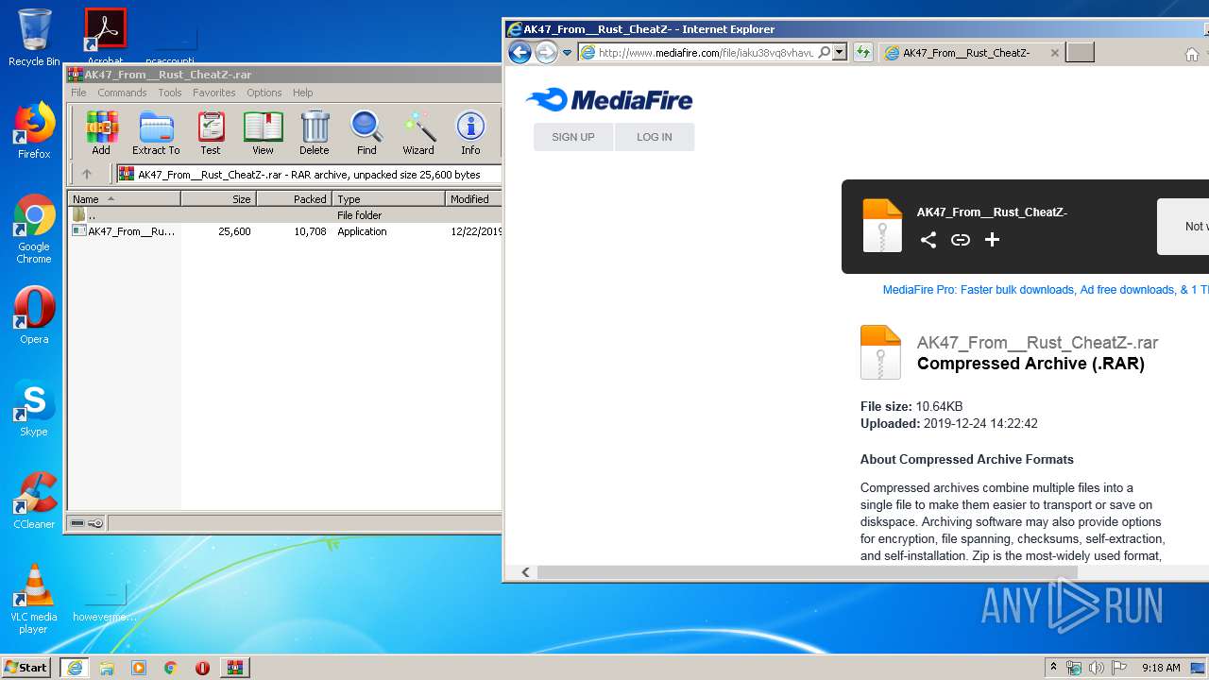The height and width of the screenshot is (680, 1209).
Task: Sort by the Modified column header
Action: click(x=474, y=199)
